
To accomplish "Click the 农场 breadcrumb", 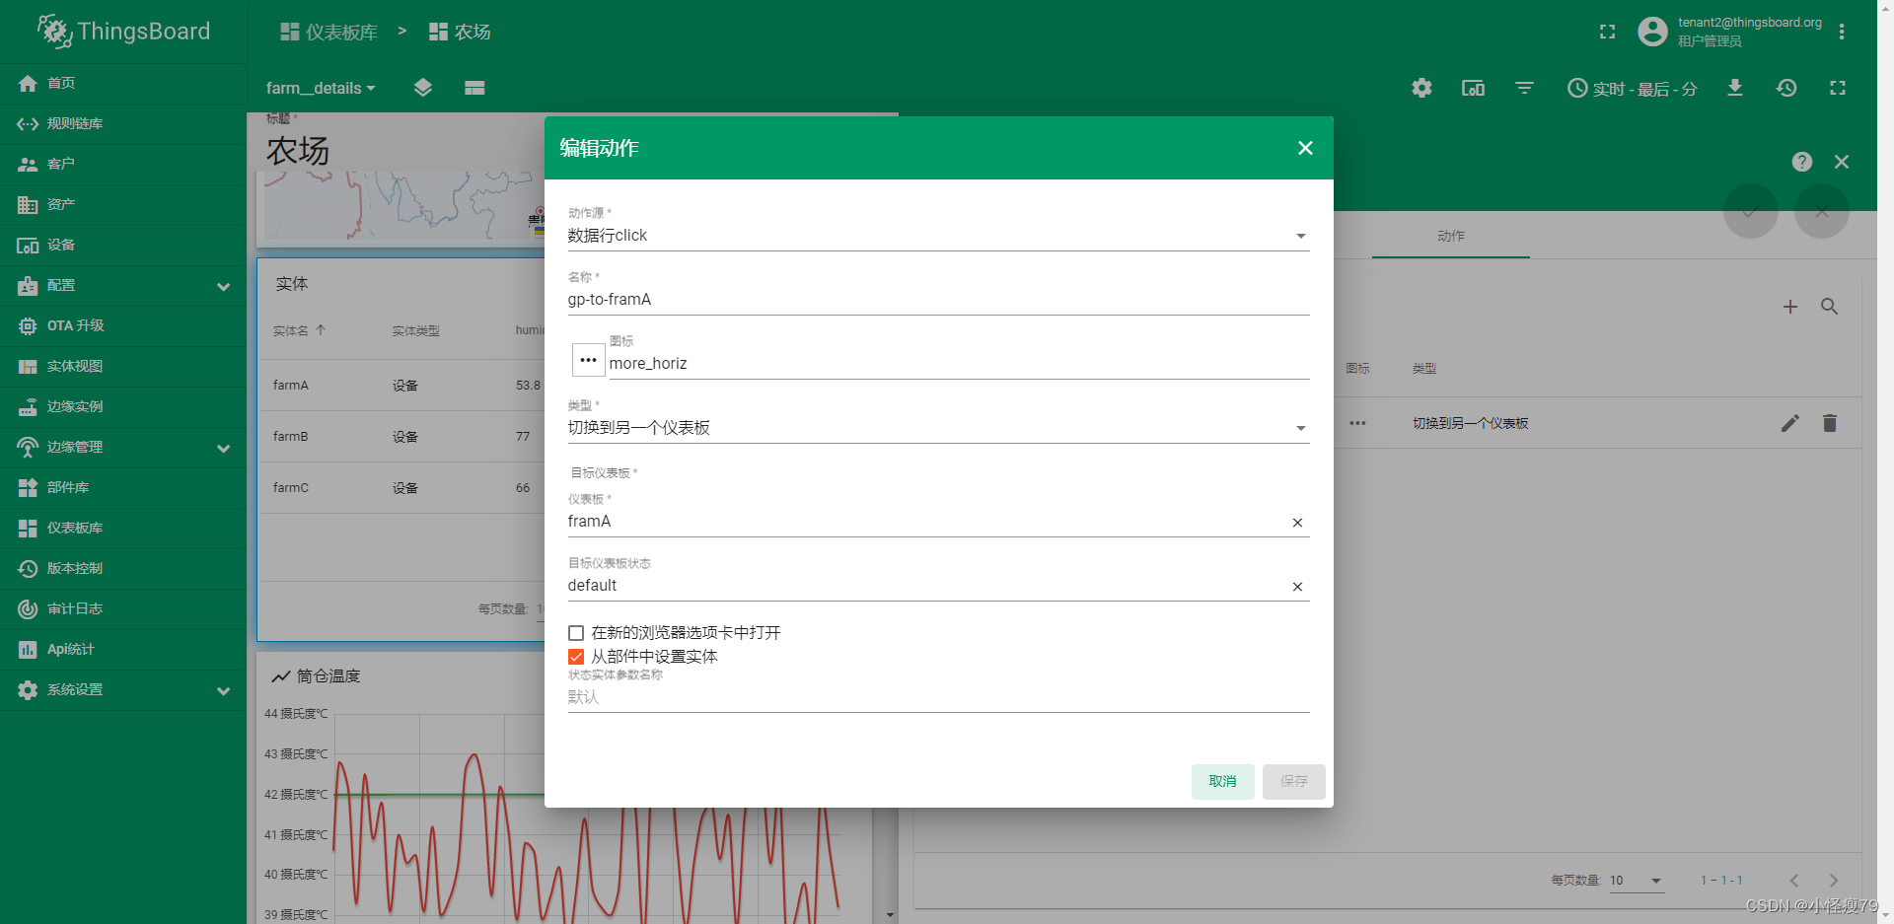I will point(460,32).
